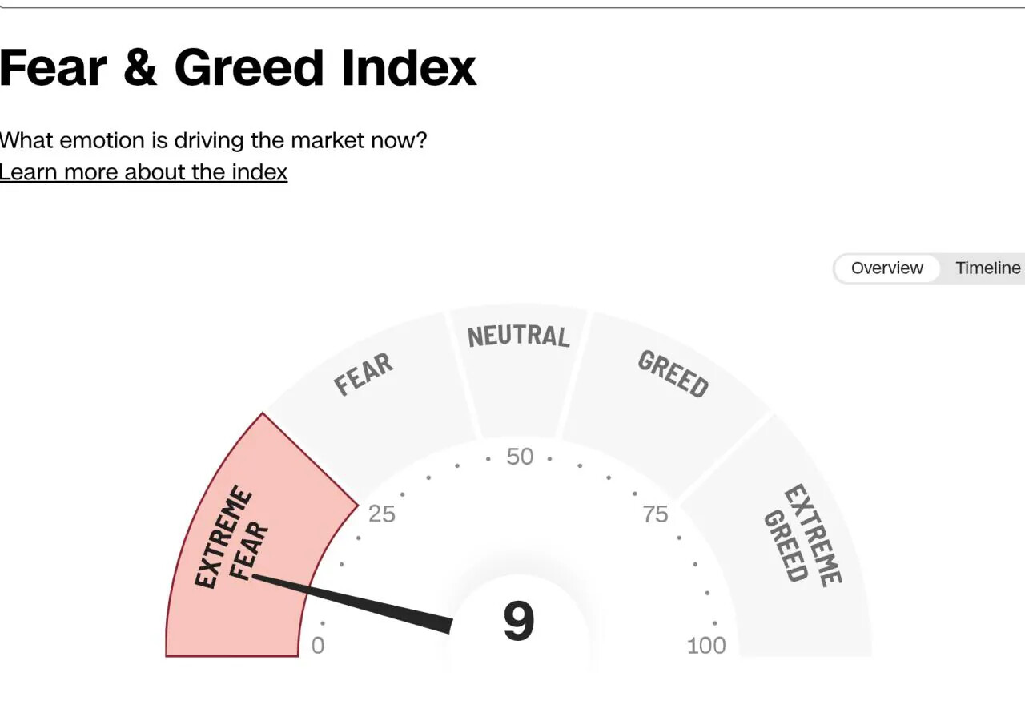
Task: Select the 50 midpoint scale label
Action: (x=520, y=457)
